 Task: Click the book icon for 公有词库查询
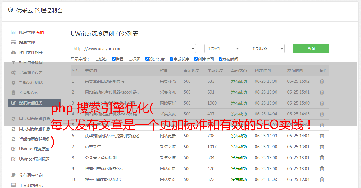(x=13, y=175)
